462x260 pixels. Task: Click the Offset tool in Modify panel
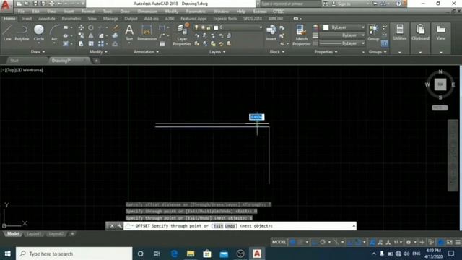click(115, 43)
